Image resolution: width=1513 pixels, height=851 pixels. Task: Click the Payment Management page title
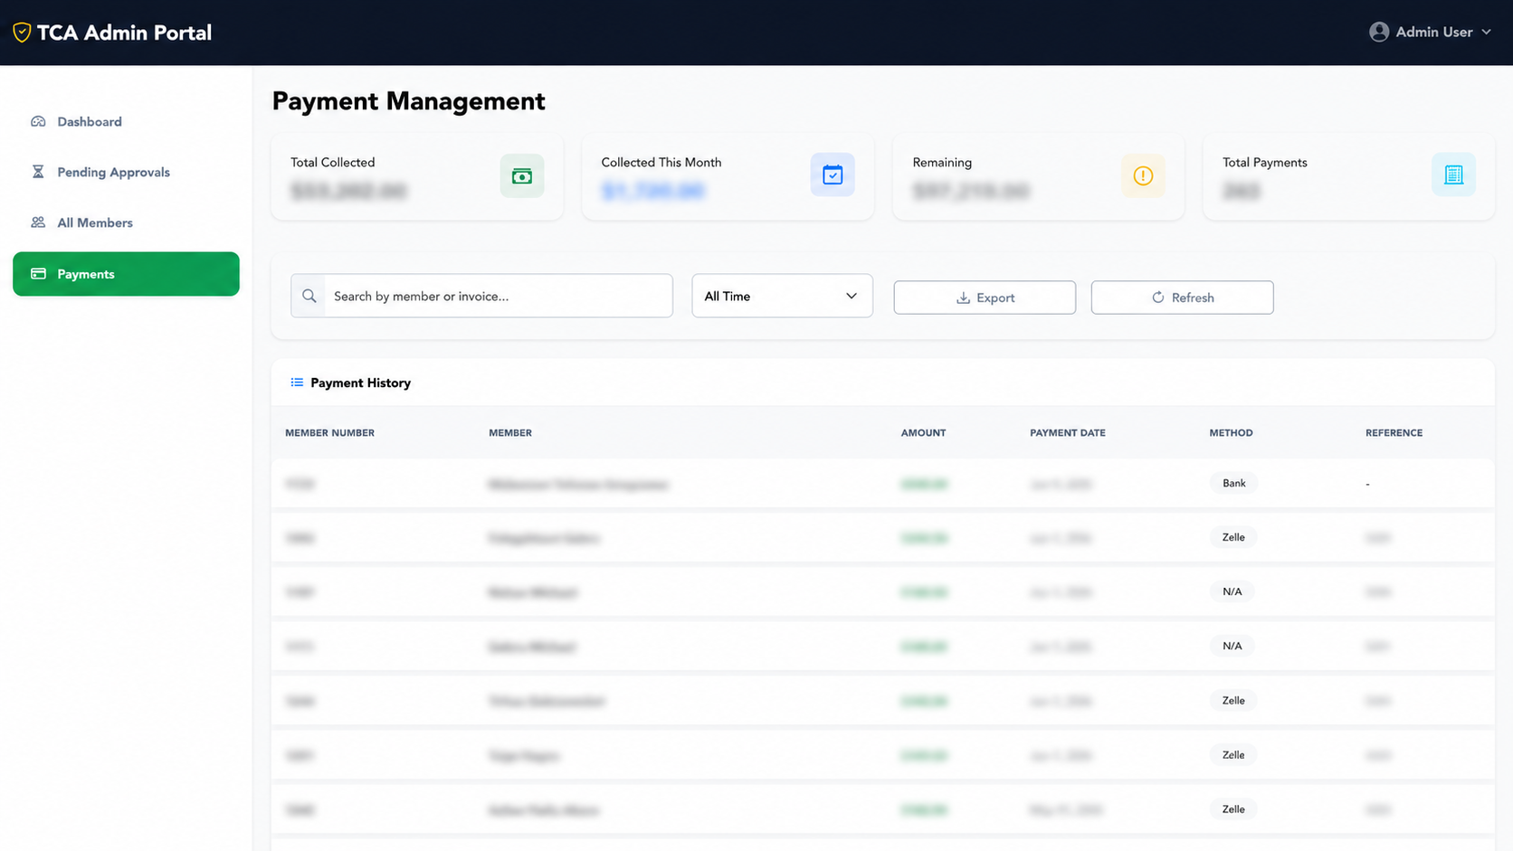click(408, 101)
